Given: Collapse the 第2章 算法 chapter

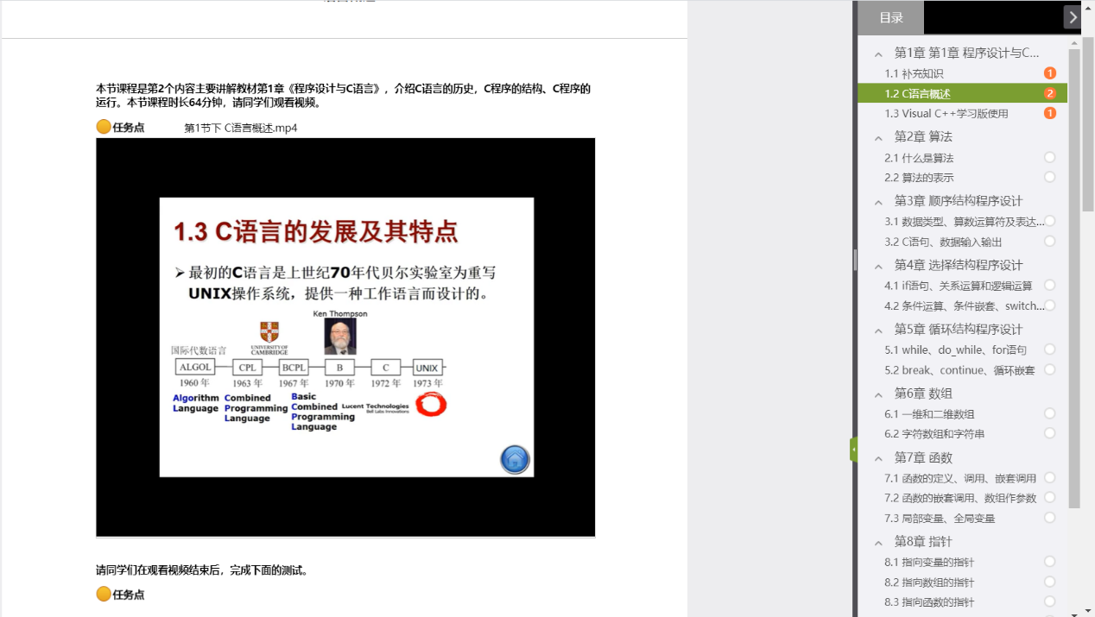Looking at the screenshot, I should click(878, 137).
